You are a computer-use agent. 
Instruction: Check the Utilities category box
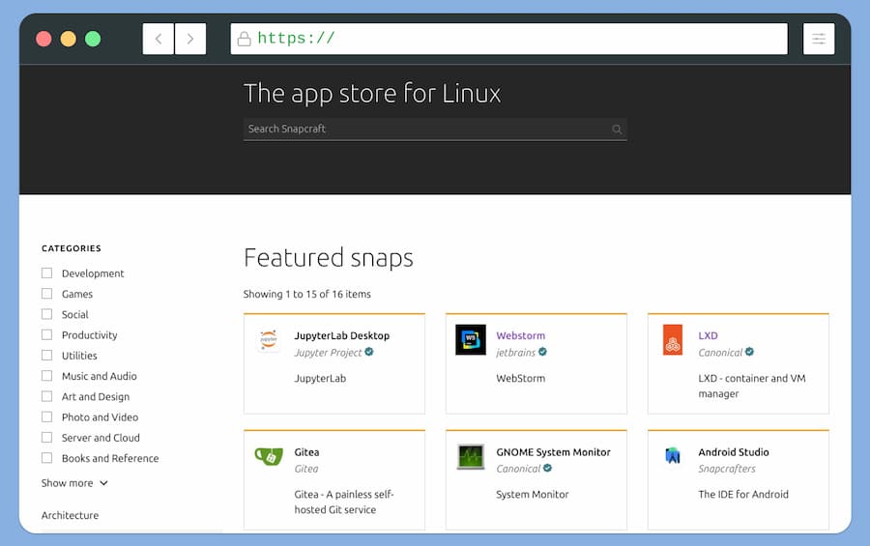[47, 355]
